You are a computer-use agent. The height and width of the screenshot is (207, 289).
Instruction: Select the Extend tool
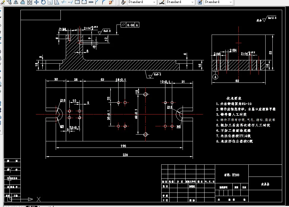click(71, 2)
